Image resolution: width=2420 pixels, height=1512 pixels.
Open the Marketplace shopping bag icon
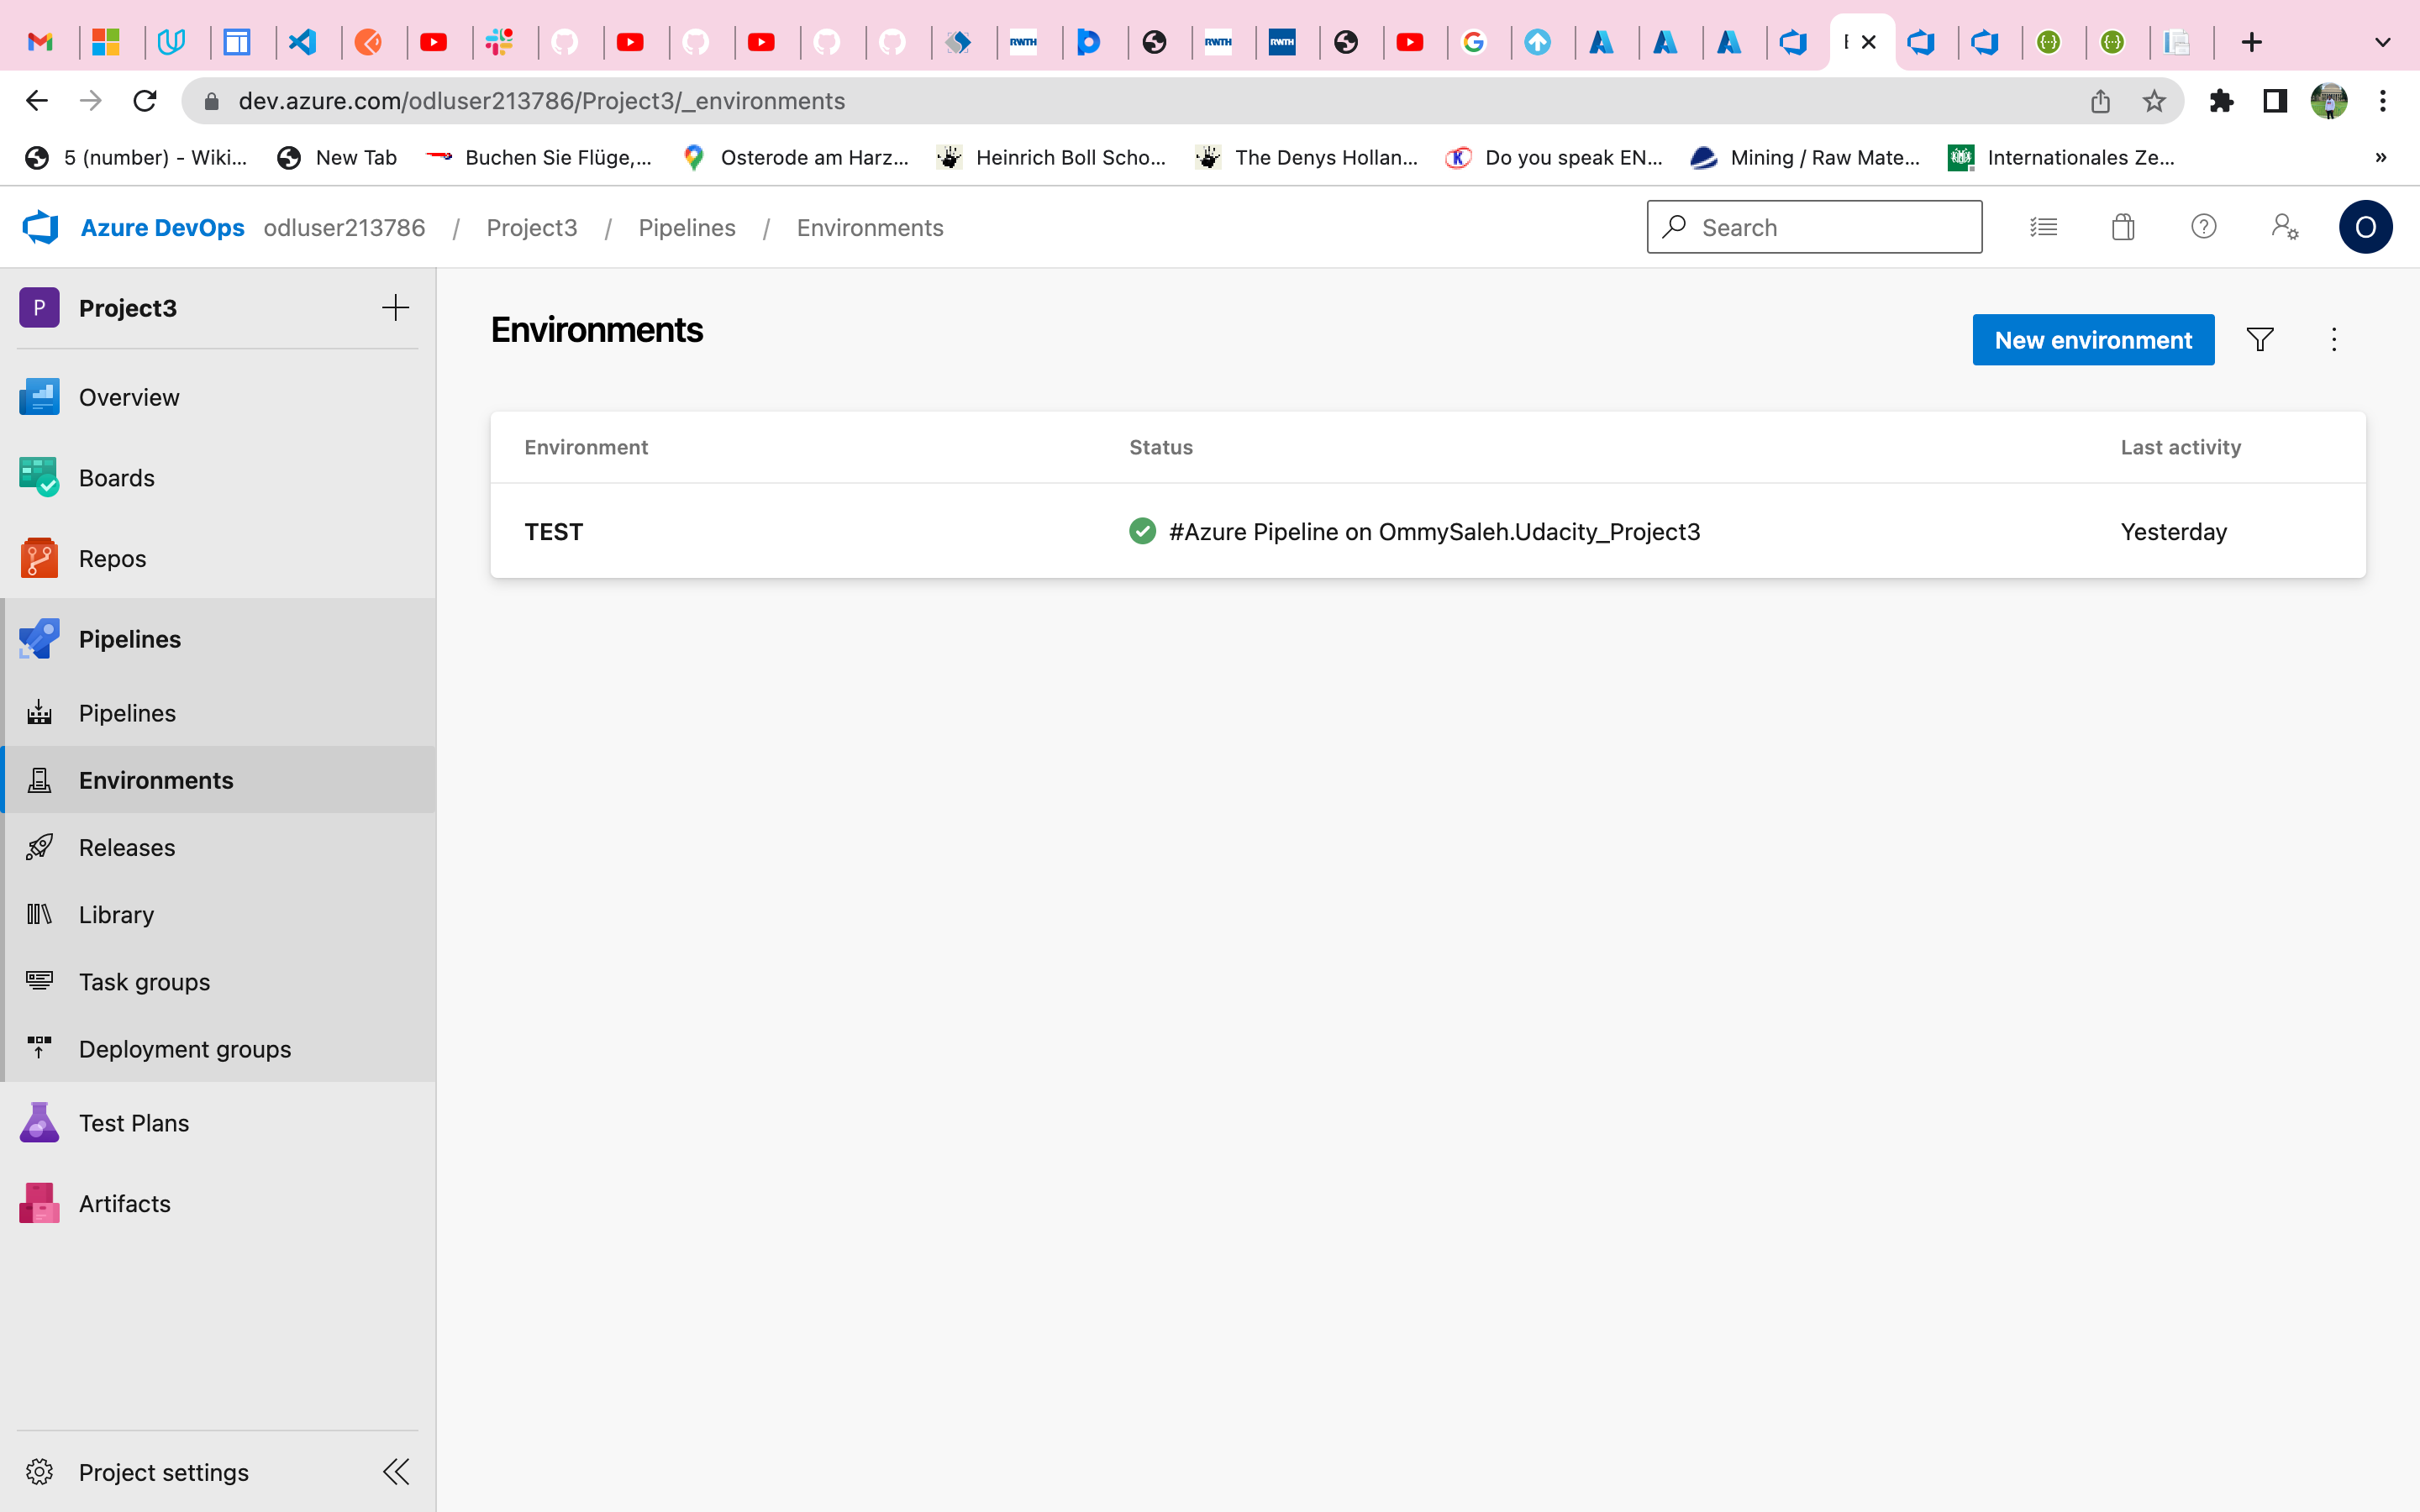pos(2123,227)
